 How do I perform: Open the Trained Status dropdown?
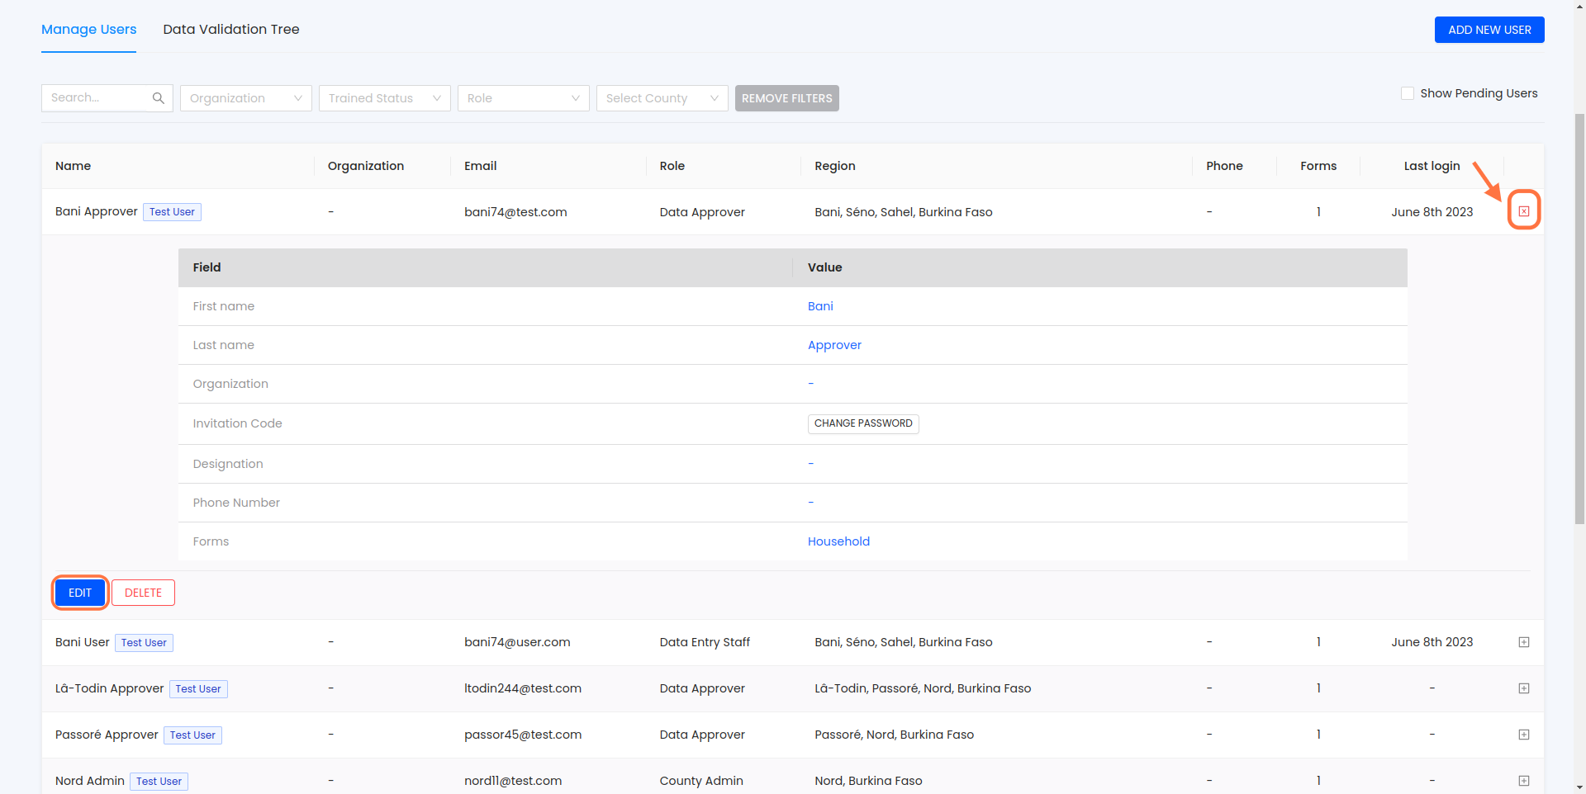385,98
